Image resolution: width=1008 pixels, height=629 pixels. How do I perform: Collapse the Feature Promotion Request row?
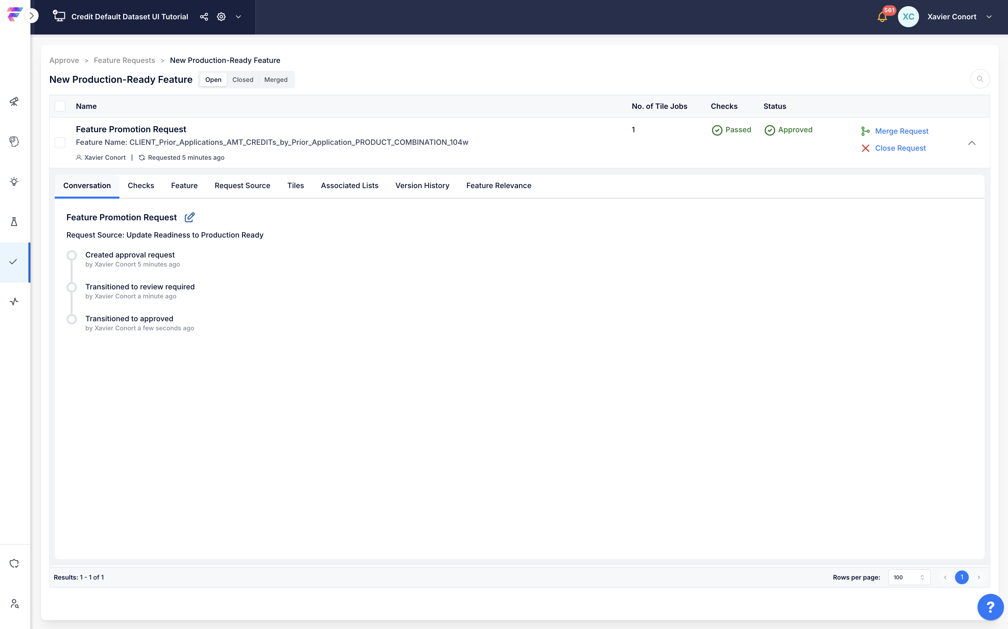[972, 143]
